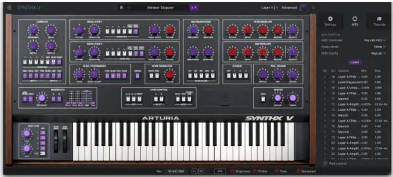Click Noise Generator Volume knob

point(170,75)
